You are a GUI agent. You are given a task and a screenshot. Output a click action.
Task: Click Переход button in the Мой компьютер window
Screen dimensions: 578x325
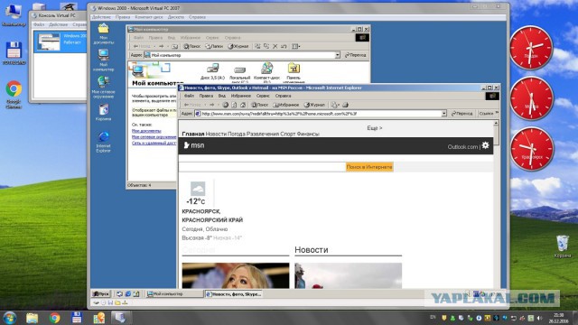(355, 55)
